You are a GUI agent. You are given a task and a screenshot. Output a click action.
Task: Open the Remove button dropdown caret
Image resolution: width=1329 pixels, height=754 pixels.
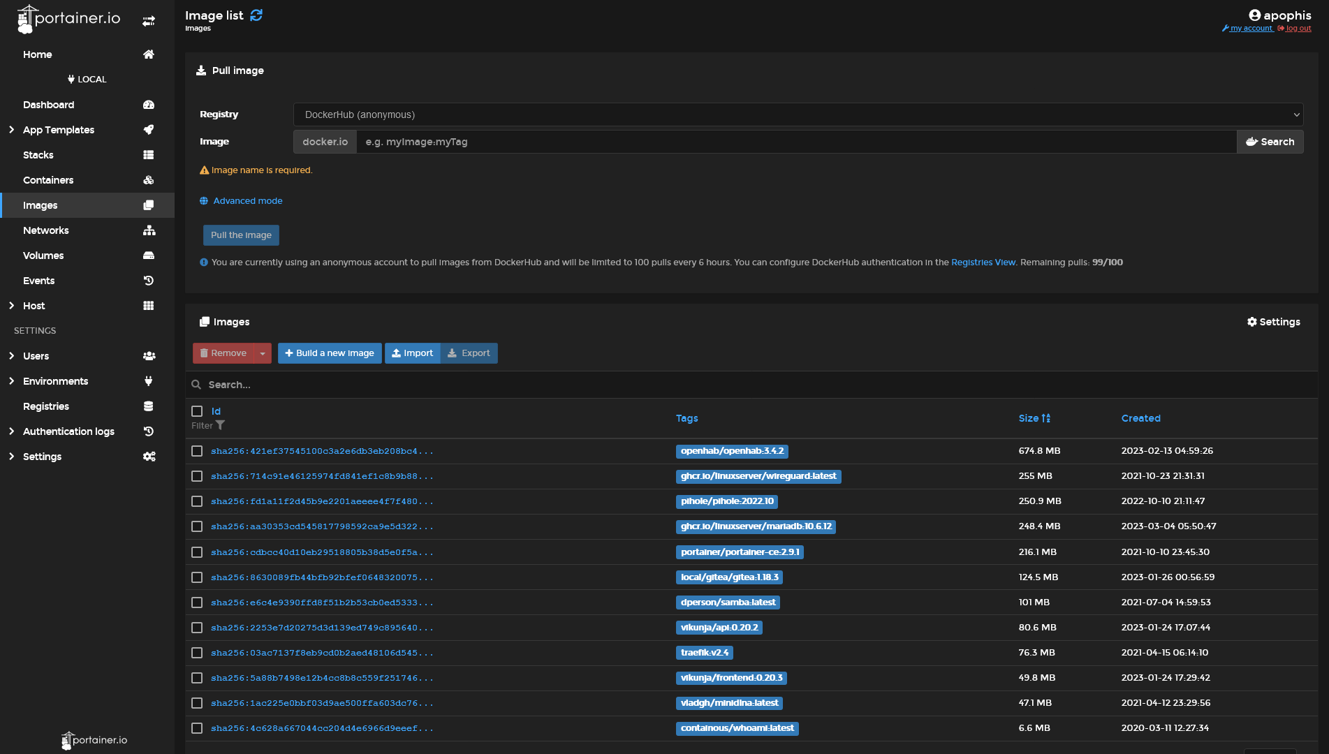(x=263, y=353)
